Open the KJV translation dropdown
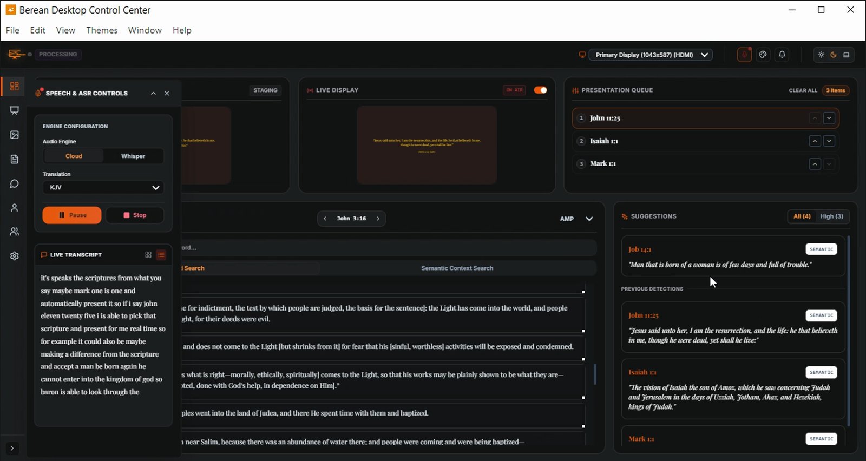866x461 pixels. click(103, 187)
